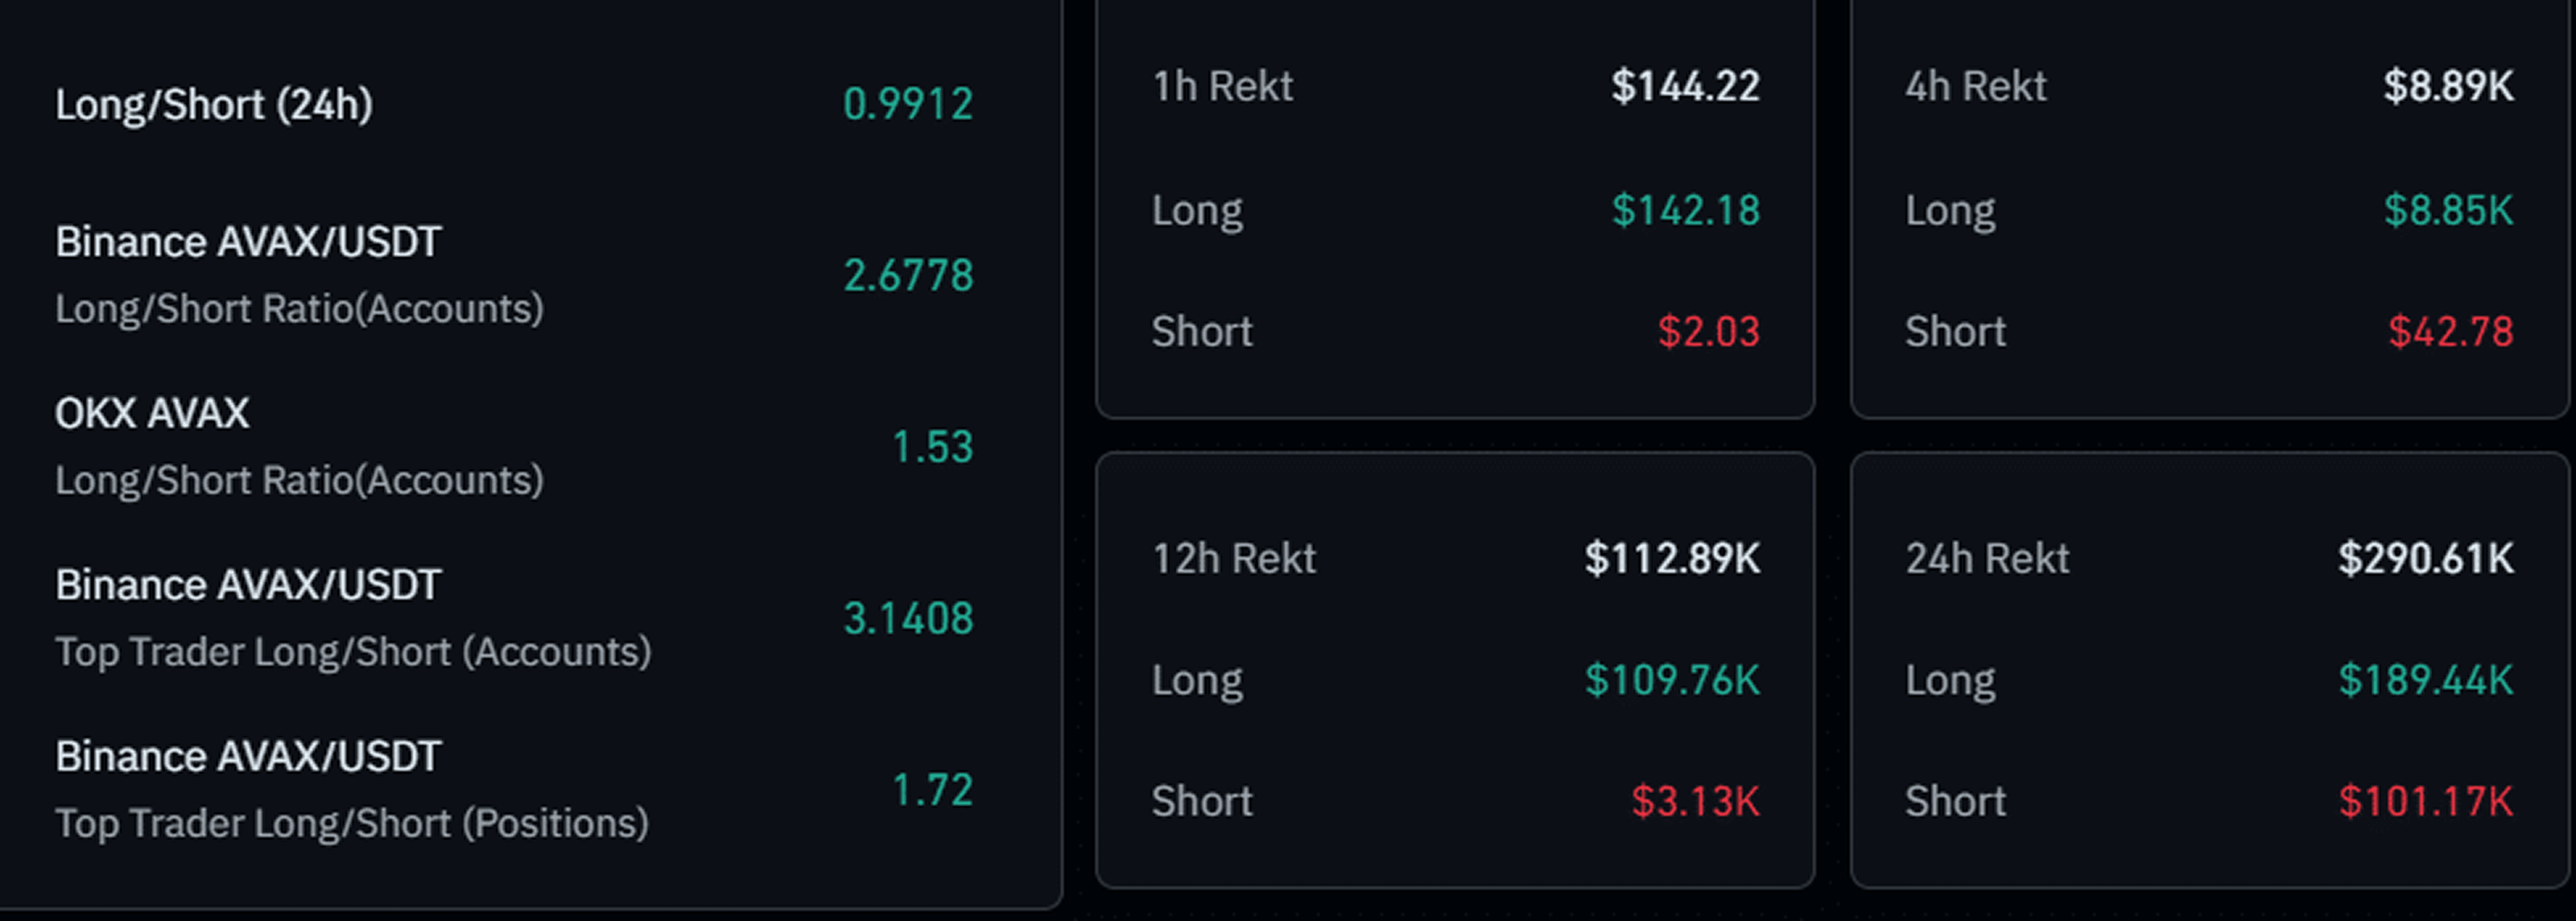Open OKX AVAX Long/Short Ratio row

pos(514,446)
